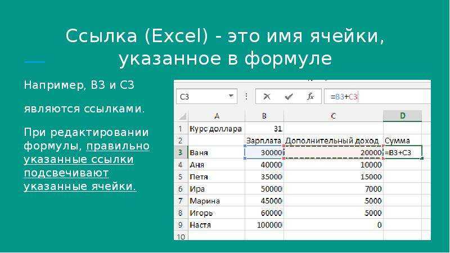Viewport: 450px width, 253px height.
Task: Click Ваня's extra income cell 20000
Action: [x=333, y=152]
